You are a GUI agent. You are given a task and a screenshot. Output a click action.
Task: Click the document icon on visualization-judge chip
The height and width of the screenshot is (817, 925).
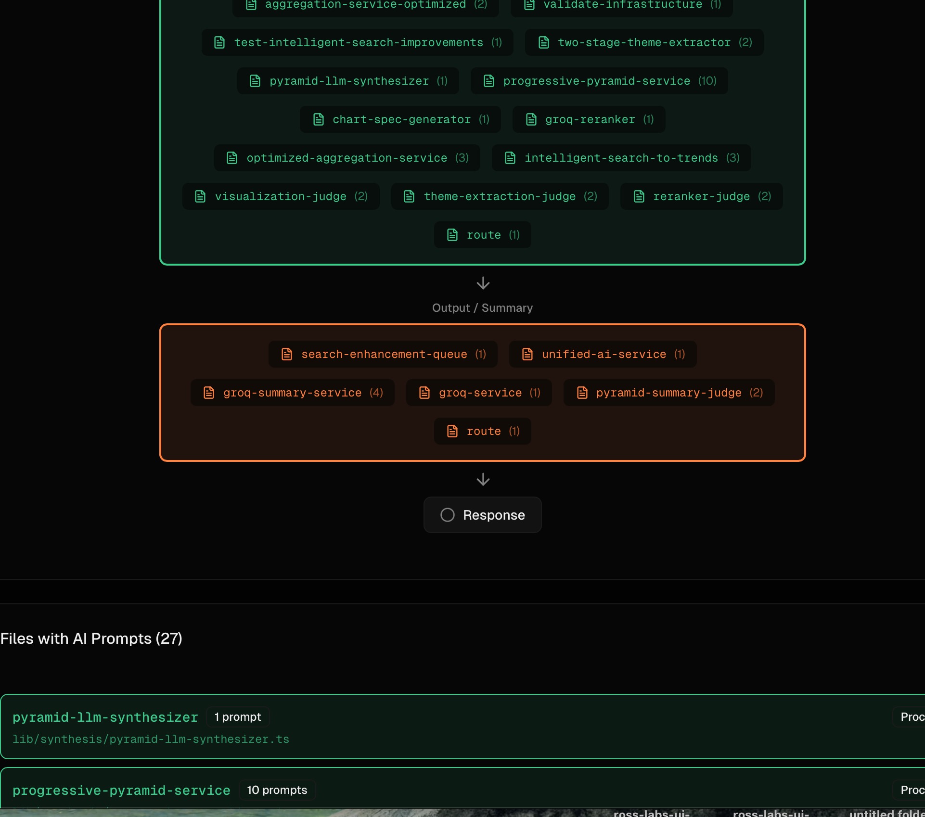tap(201, 196)
